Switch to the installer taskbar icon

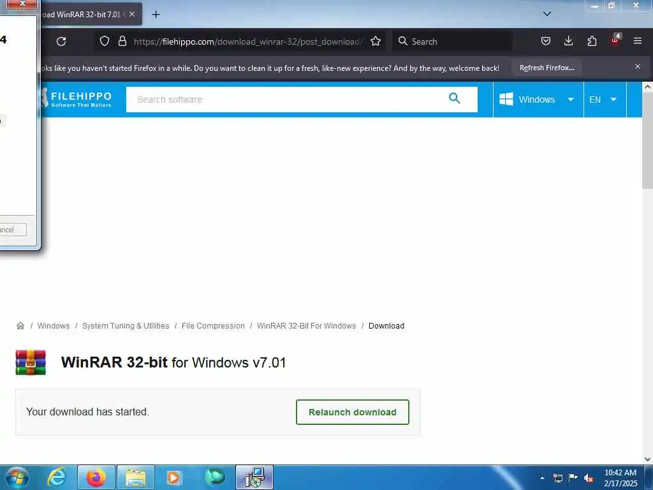point(254,477)
